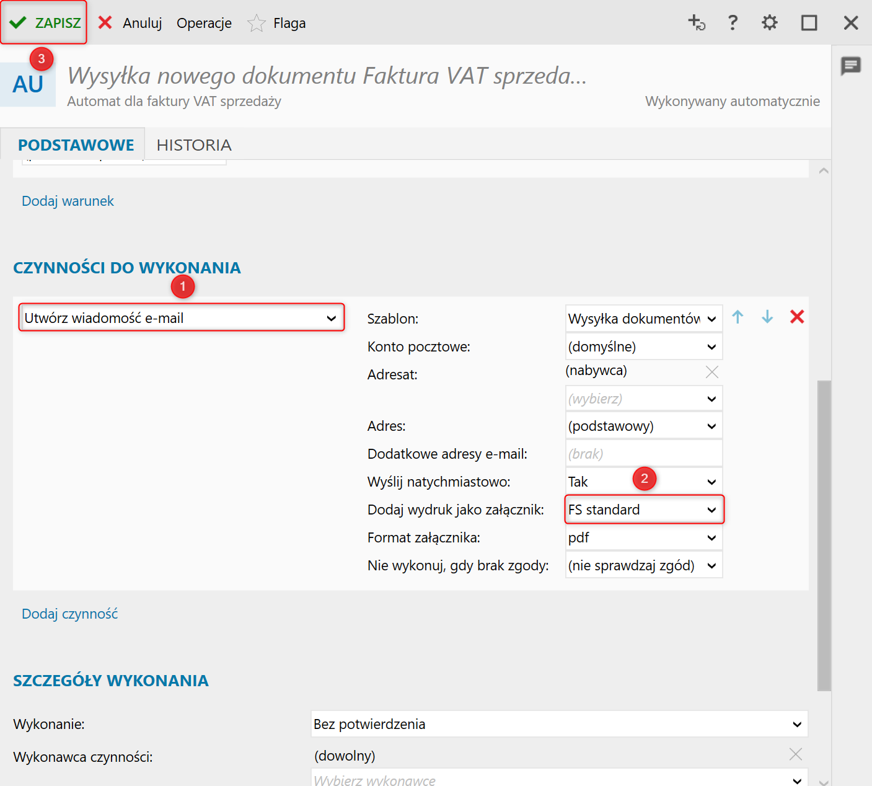Open help with the question mark icon
Image resolution: width=872 pixels, height=786 pixels.
point(733,23)
